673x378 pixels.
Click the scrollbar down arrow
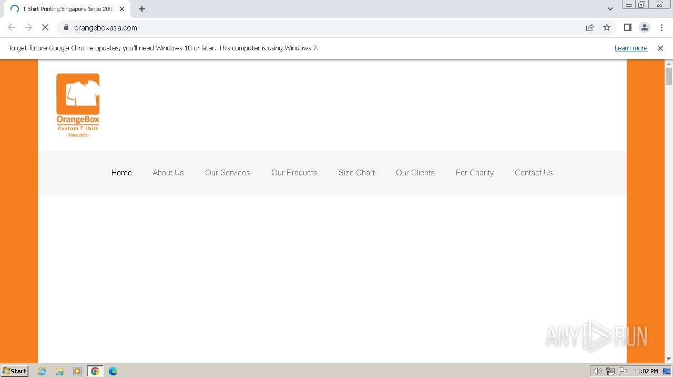coord(669,359)
